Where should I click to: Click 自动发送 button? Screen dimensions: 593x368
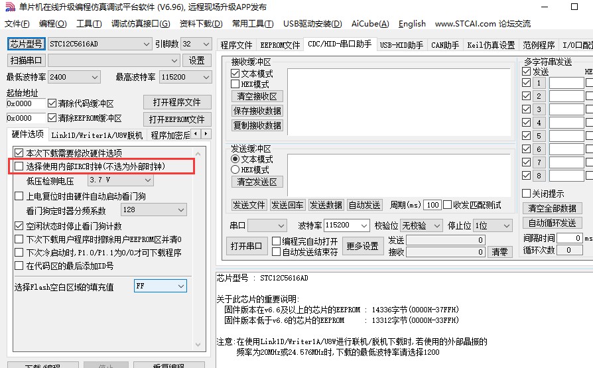pos(365,205)
